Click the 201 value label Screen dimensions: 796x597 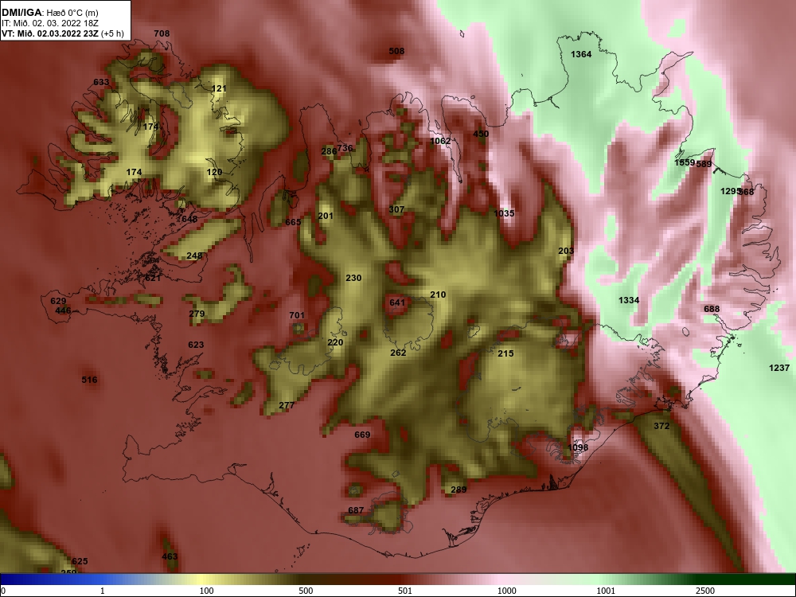point(326,216)
